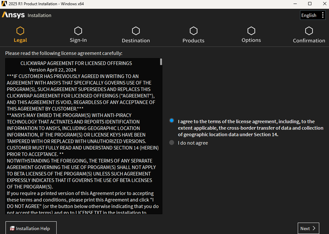Image resolution: width=329 pixels, height=234 pixels.
Task: Maximize the installer window
Action: (310, 3)
